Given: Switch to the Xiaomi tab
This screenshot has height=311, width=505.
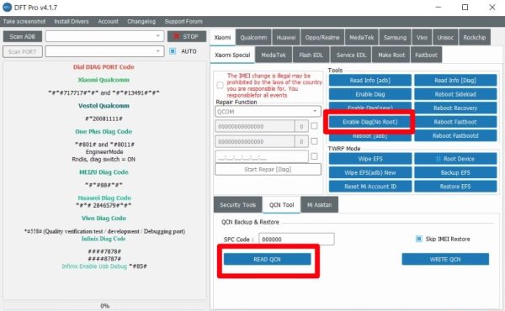Looking at the screenshot, I should coord(222,37).
